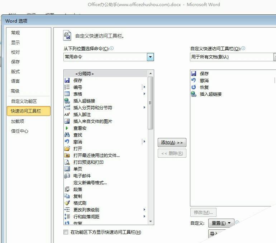Select Insert Hyperlink icon in left list

pos(67,101)
